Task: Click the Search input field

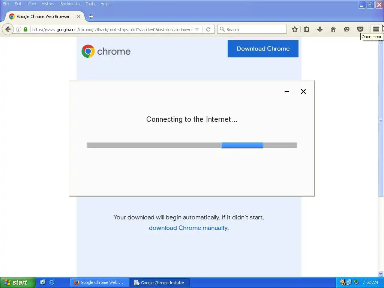Action: point(252,29)
